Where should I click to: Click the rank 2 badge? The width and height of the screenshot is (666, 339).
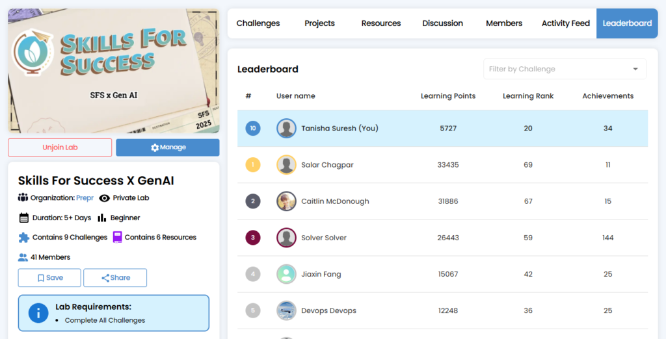click(253, 201)
